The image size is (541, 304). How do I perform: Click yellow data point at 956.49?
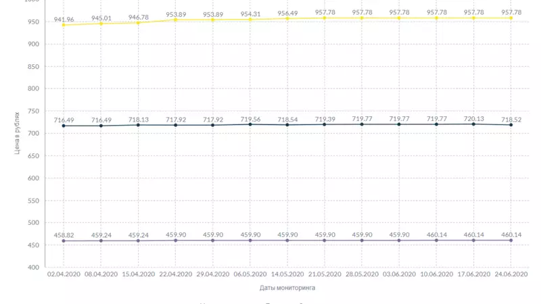tap(287, 18)
